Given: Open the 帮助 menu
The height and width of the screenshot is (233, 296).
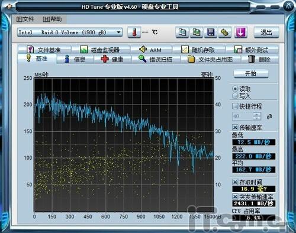Looking at the screenshot, I should tap(52, 19).
